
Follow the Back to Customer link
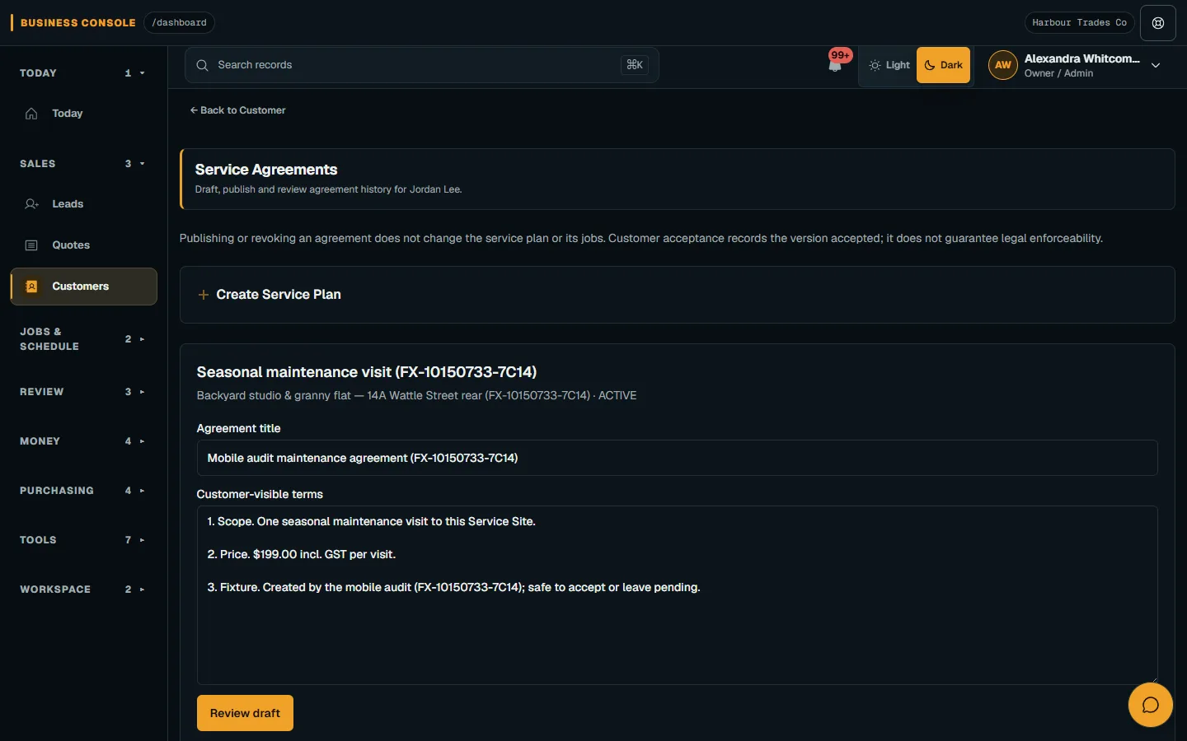(238, 110)
